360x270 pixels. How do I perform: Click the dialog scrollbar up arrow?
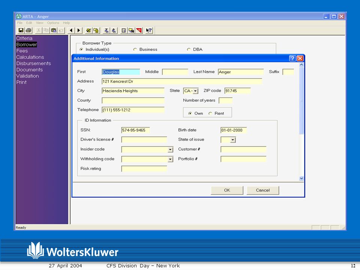click(301, 65)
